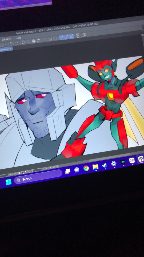Collapse the canvas navigation bar arrow
144x257 pixels.
click(x=58, y=166)
